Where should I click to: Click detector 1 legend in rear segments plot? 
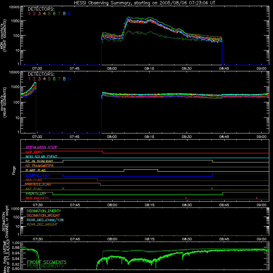pos(29,79)
